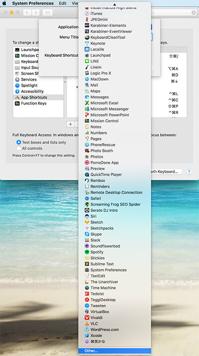Click the Microsoft PowerPoint icon
The width and height of the screenshot is (199, 356).
pos(87,115)
